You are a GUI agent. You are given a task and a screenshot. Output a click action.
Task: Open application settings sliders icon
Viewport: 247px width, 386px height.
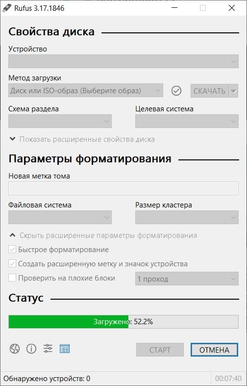[48, 349]
